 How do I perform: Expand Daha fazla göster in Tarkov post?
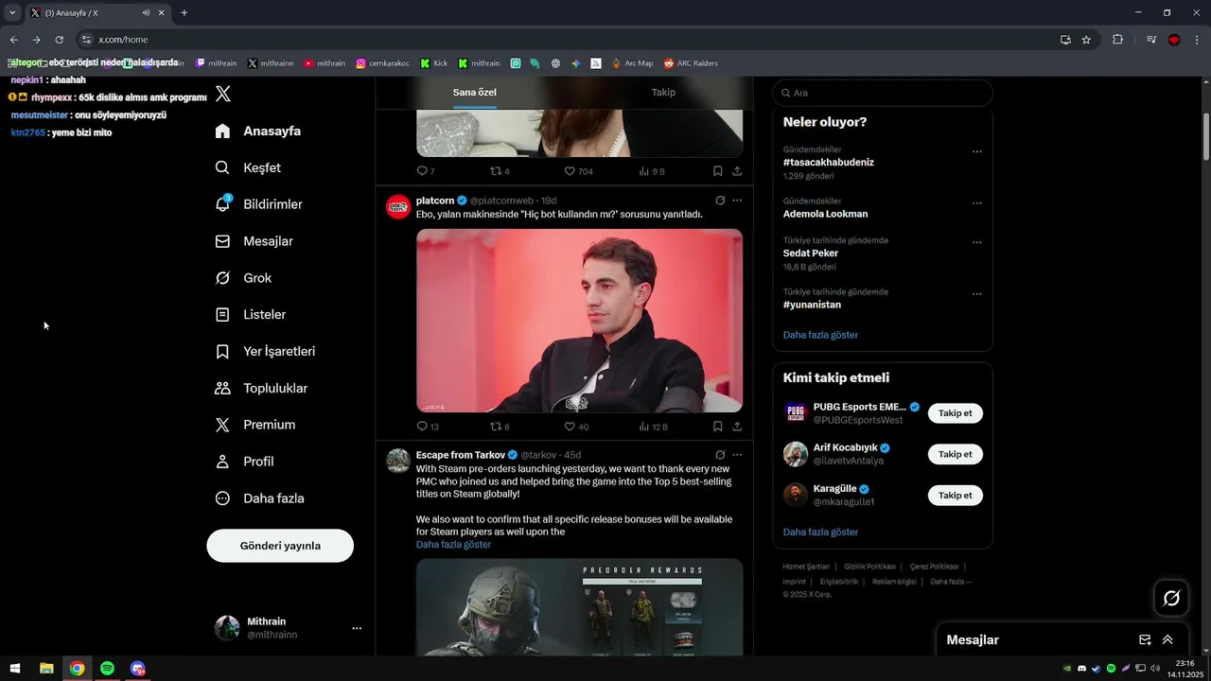click(453, 545)
